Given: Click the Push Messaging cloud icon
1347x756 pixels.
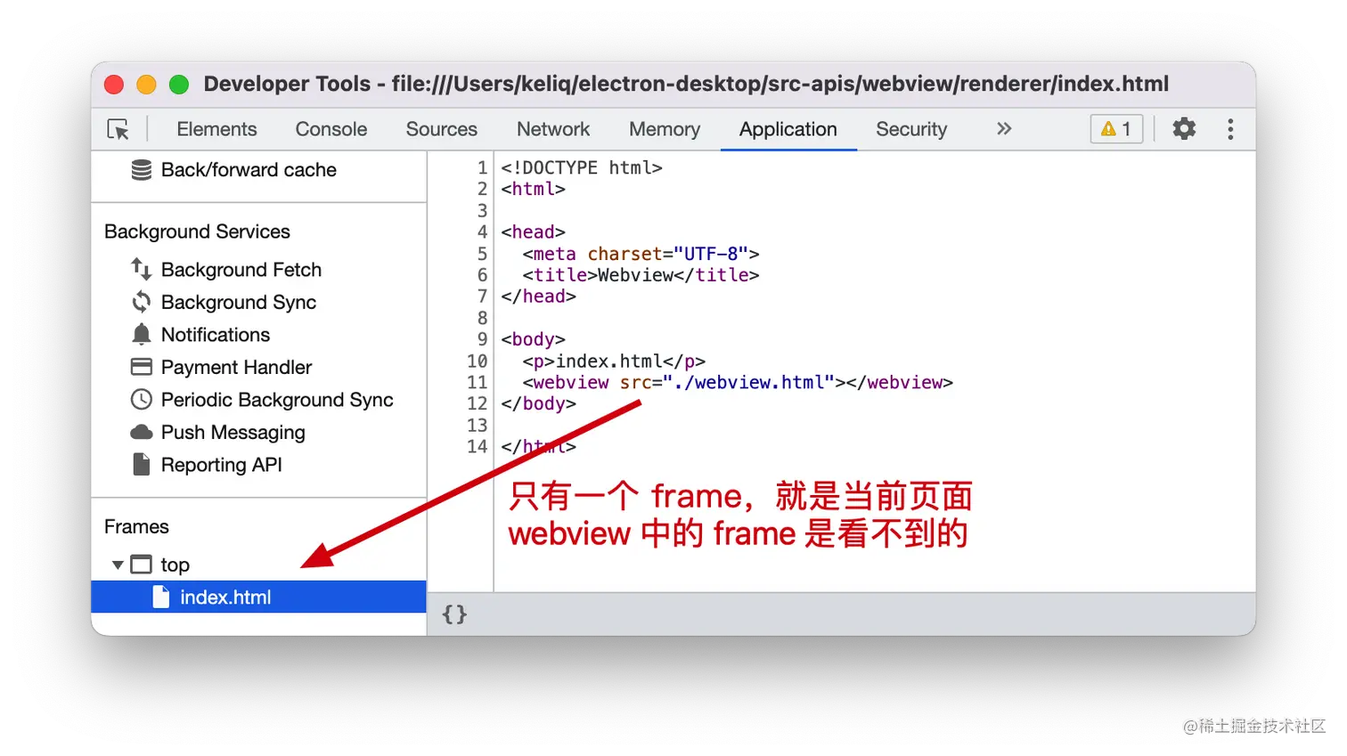Looking at the screenshot, I should click(142, 433).
